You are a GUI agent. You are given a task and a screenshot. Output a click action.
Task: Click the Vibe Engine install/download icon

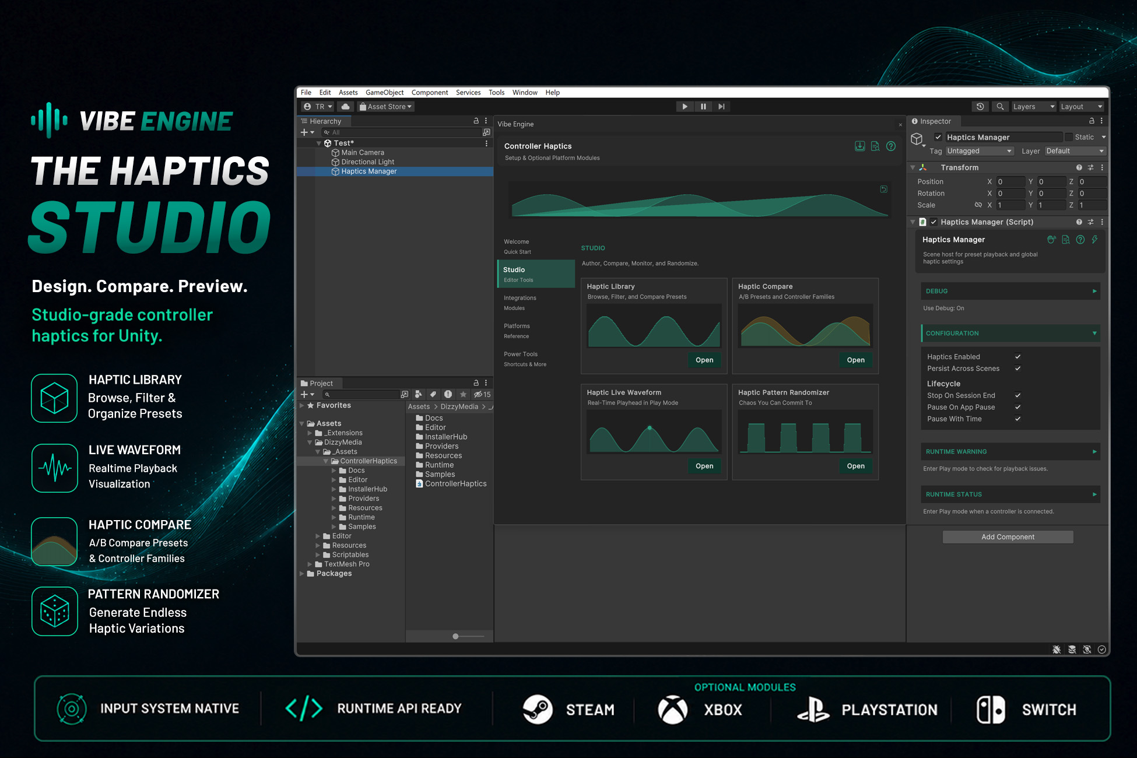[859, 146]
